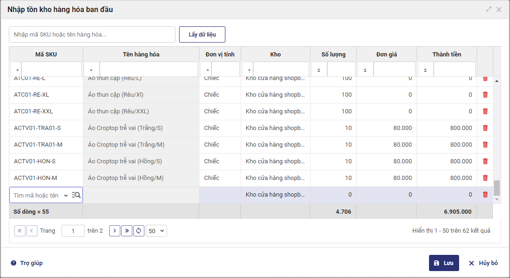Cancel using the Hủy bỏ button
Screen dimensions: 510x278
coord(483,263)
